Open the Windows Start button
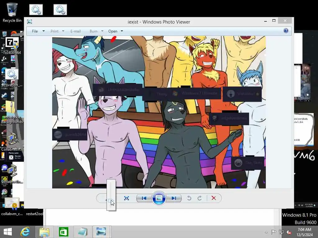The image size is (318, 238). click(x=8, y=232)
